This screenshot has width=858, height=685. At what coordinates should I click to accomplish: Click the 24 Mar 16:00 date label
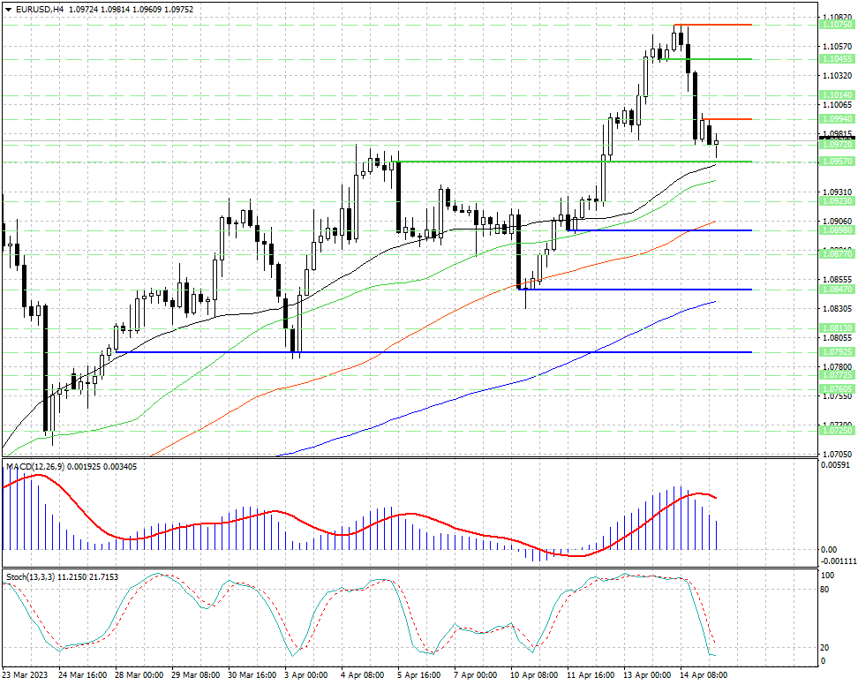pos(83,675)
